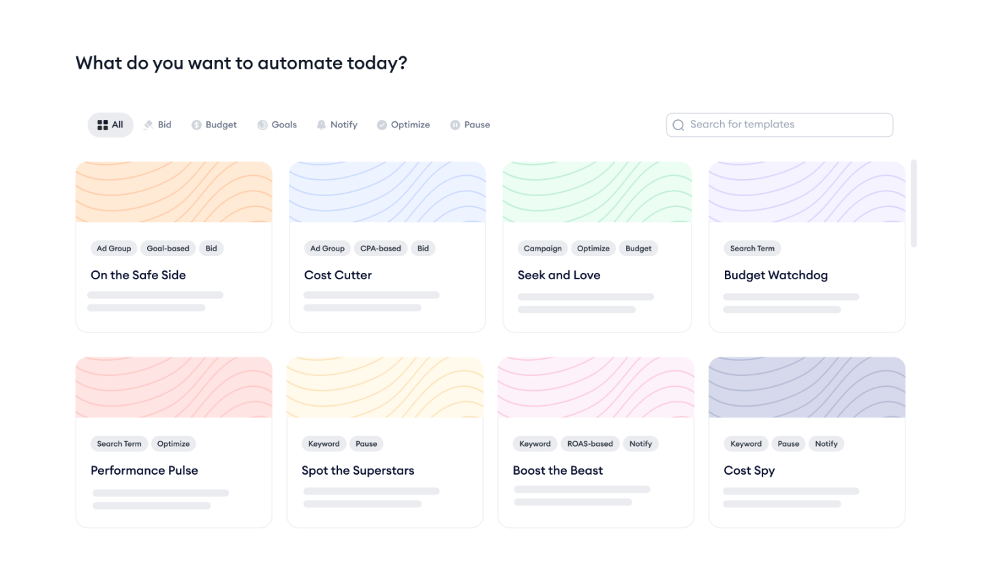The image size is (981, 585).
Task: Click the CPA-based tag on Cost Cutter
Action: pos(381,248)
